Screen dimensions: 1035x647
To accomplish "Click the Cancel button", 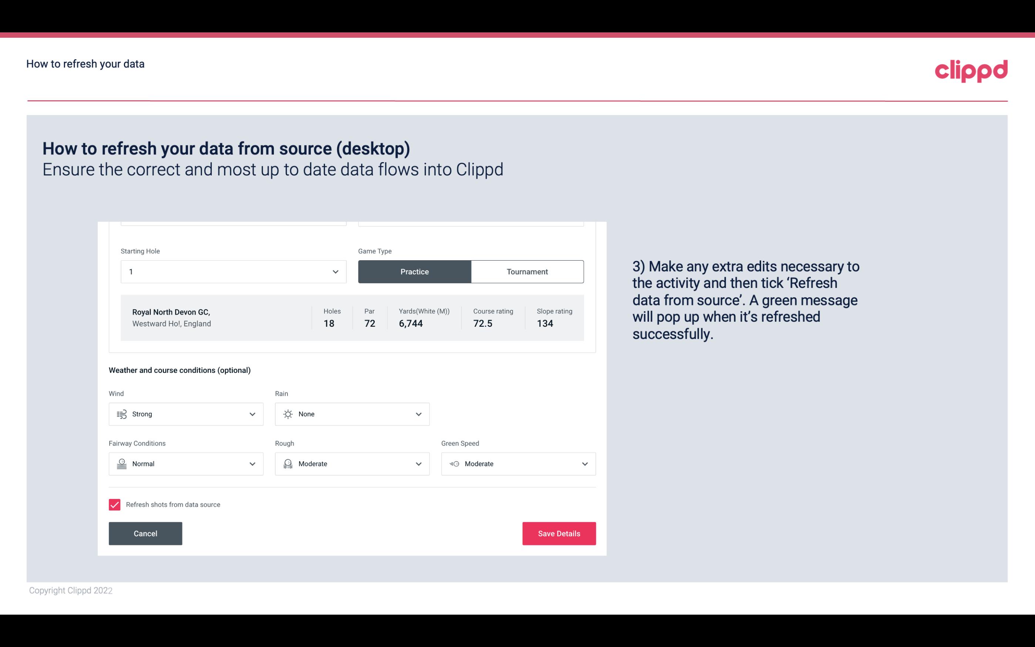I will [145, 533].
